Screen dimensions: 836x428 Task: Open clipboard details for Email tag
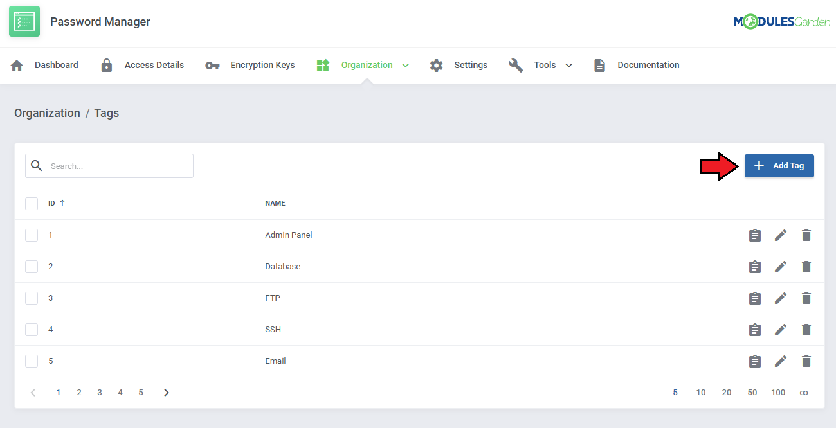(x=755, y=361)
